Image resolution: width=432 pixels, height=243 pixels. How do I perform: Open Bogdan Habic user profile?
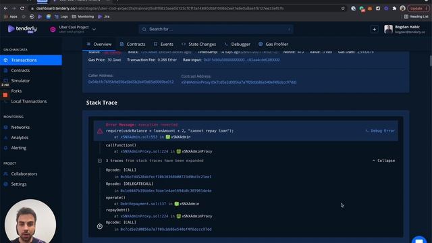tap(404, 29)
